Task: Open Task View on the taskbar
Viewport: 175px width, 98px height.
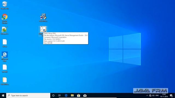Action: (x=60, y=96)
